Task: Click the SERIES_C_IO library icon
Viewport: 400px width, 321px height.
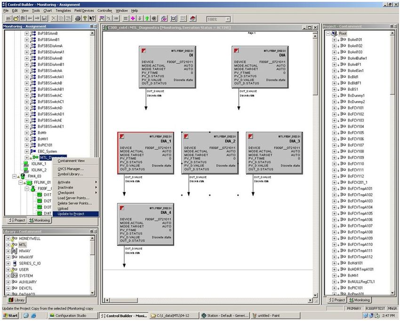Action: [15, 263]
